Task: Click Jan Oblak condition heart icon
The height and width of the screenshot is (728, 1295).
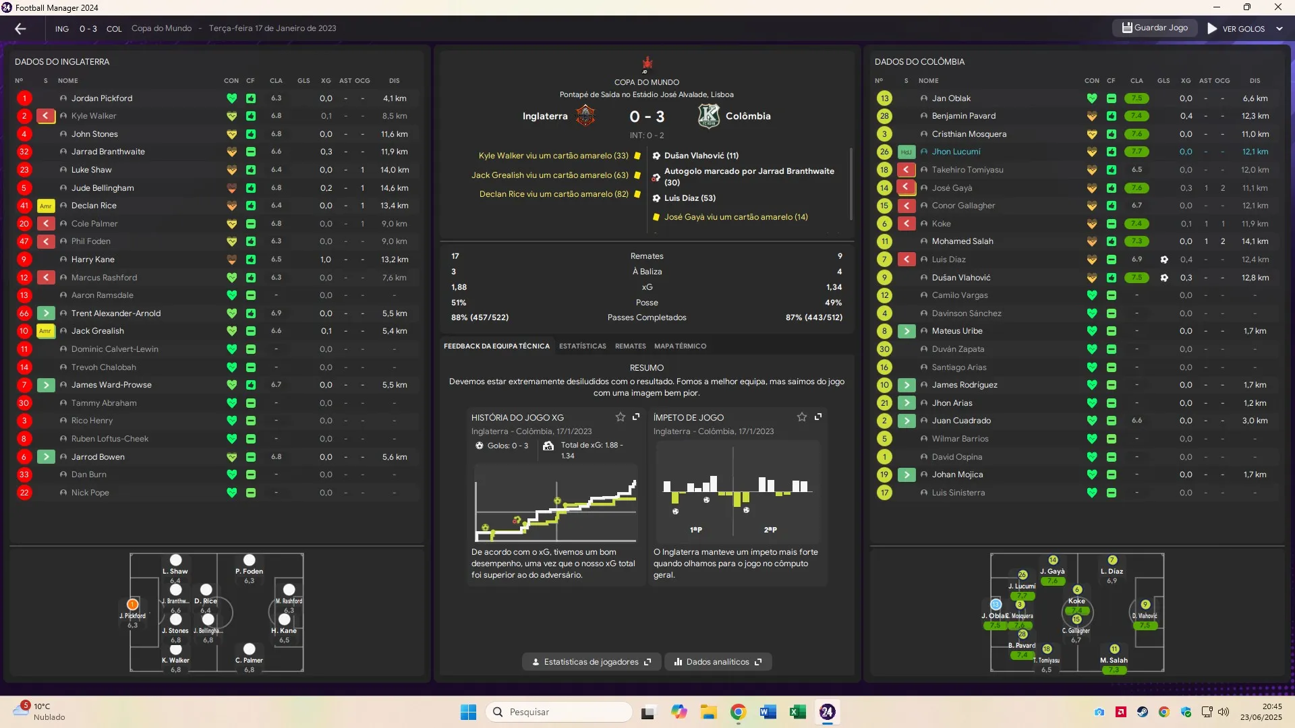Action: click(1091, 98)
